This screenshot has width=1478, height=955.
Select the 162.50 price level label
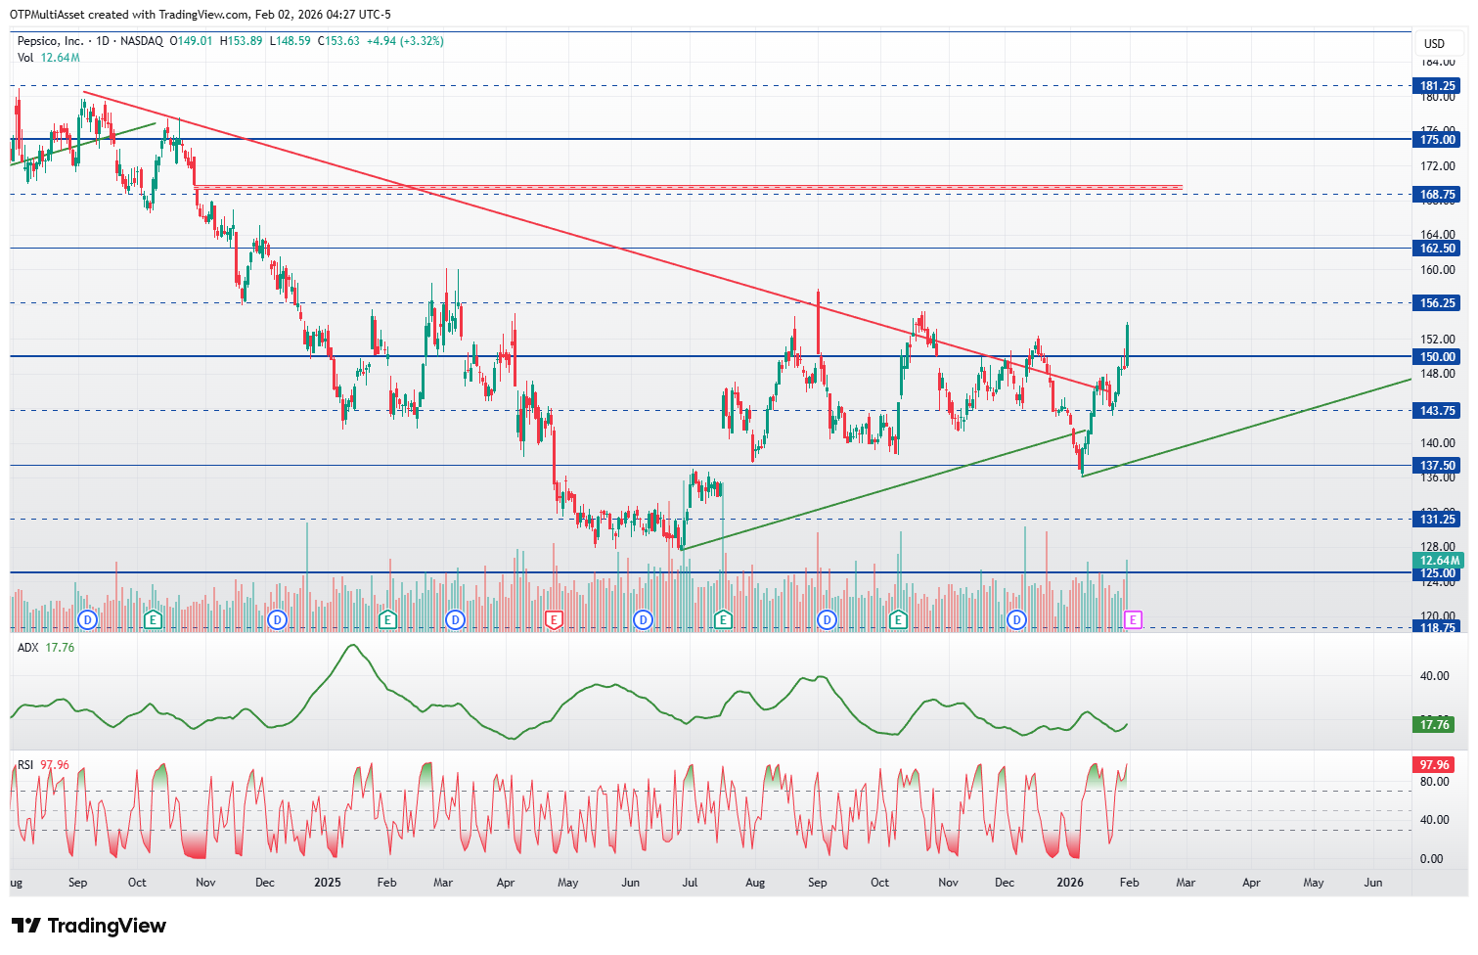[x=1438, y=249]
